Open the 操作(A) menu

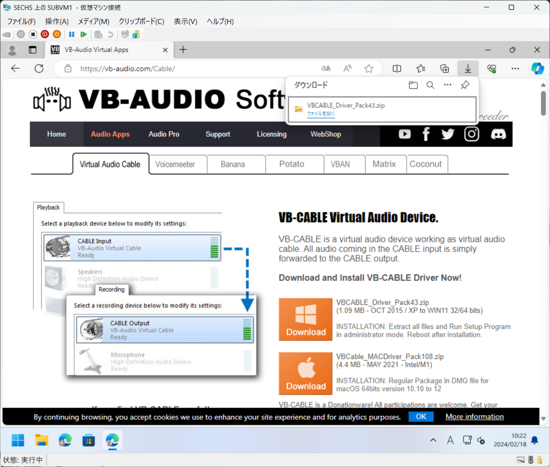pos(57,22)
